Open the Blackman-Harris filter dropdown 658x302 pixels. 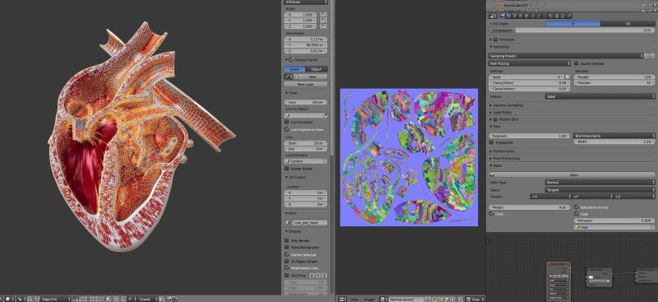pyautogui.click(x=614, y=136)
